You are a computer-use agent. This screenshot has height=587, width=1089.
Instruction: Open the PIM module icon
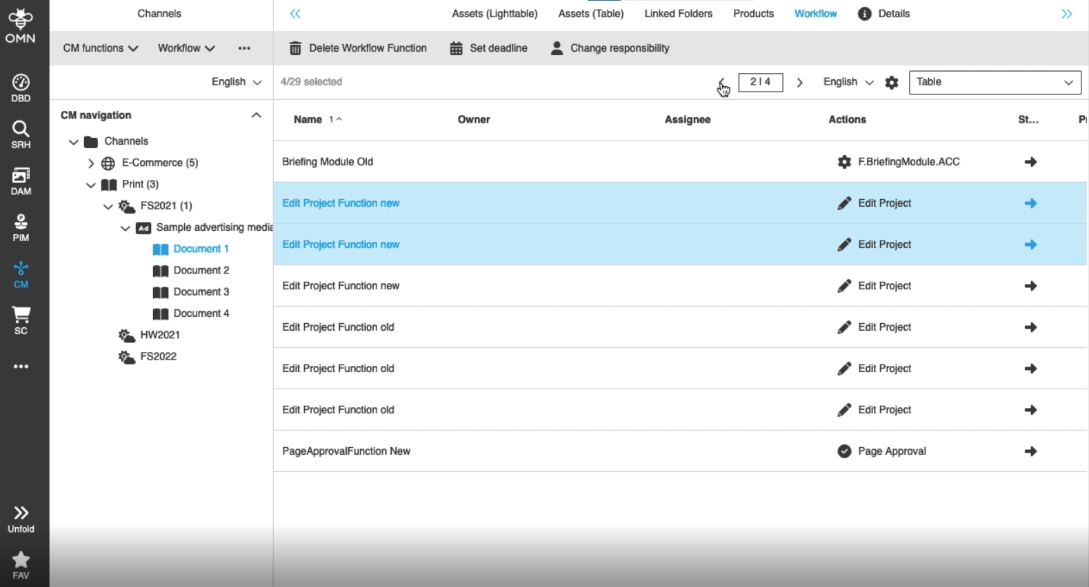tap(21, 228)
